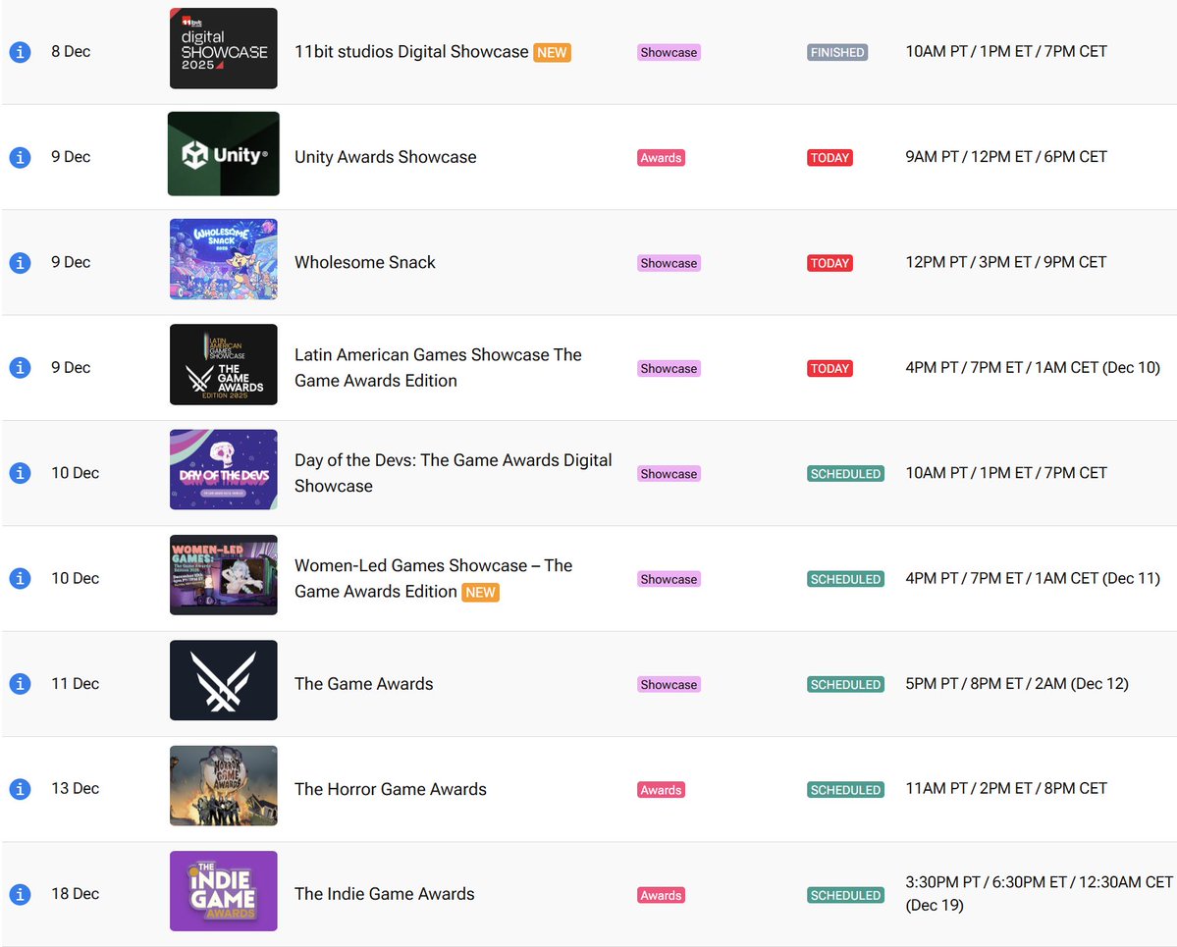Open info icon for The Game Awards row
The height and width of the screenshot is (947, 1177).
20,684
